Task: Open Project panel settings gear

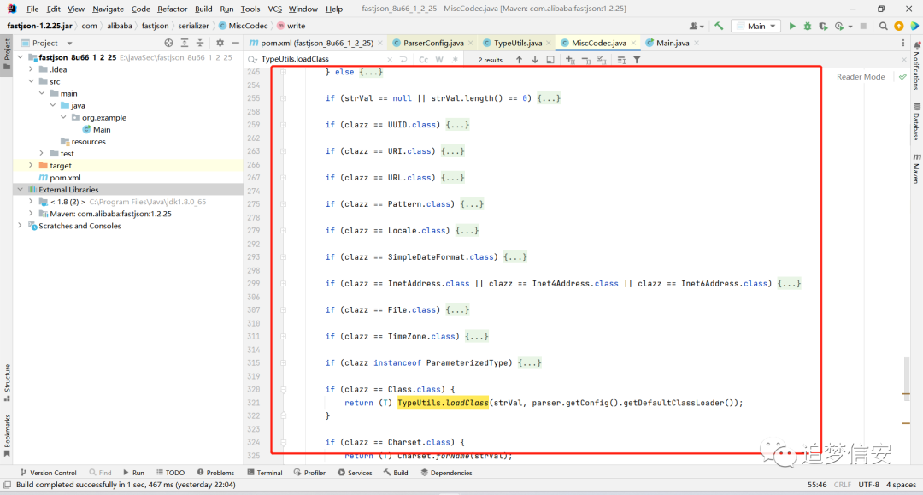Action: point(220,43)
